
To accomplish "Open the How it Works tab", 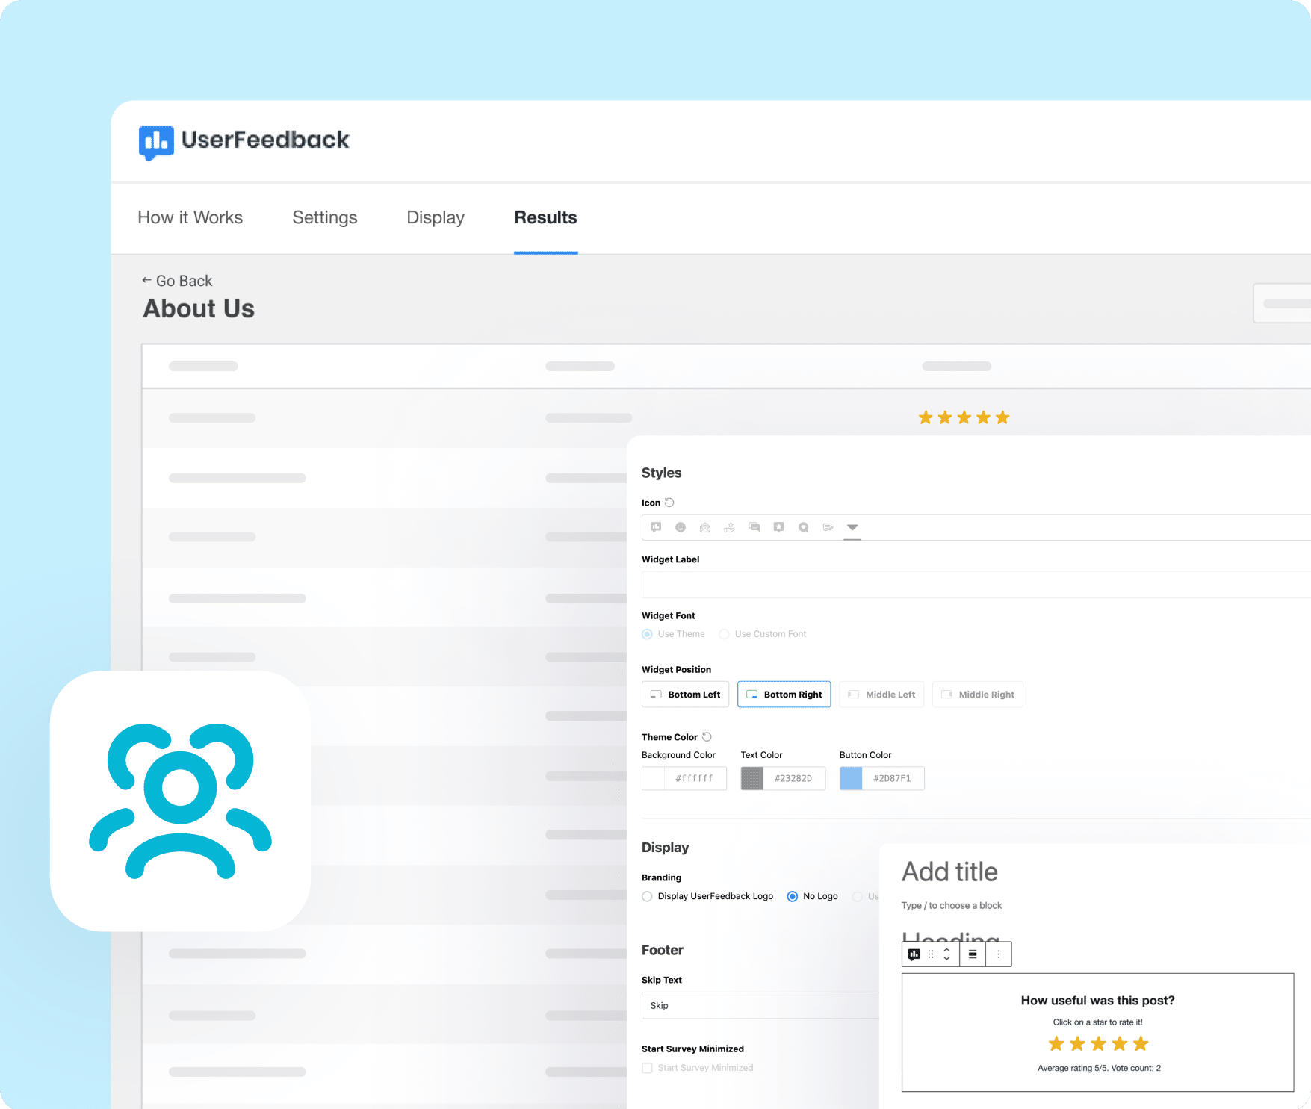I will click(x=190, y=217).
